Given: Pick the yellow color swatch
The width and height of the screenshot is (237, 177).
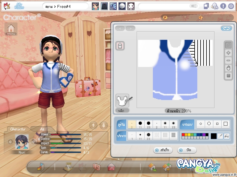Looking at the screenshot, I should [189, 135].
